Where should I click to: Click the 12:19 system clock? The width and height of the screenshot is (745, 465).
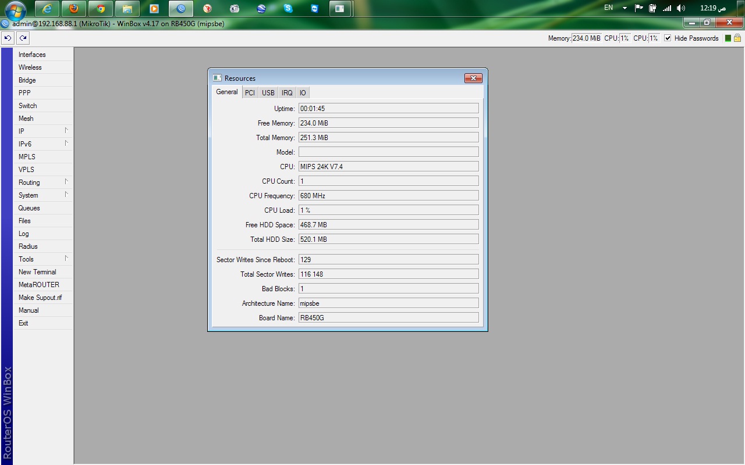coord(713,8)
